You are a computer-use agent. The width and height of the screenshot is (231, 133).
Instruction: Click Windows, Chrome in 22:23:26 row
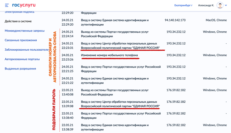click(x=215, y=55)
